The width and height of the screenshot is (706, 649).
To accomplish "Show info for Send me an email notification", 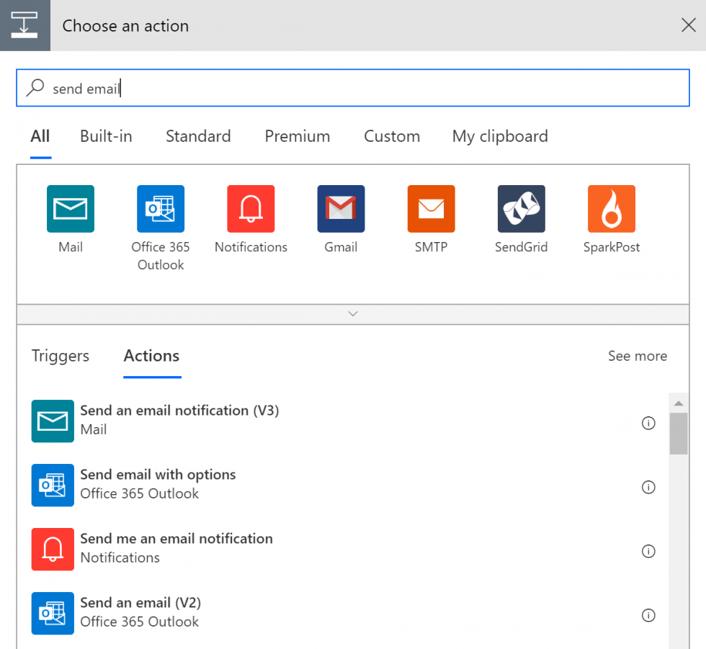I will [x=648, y=551].
